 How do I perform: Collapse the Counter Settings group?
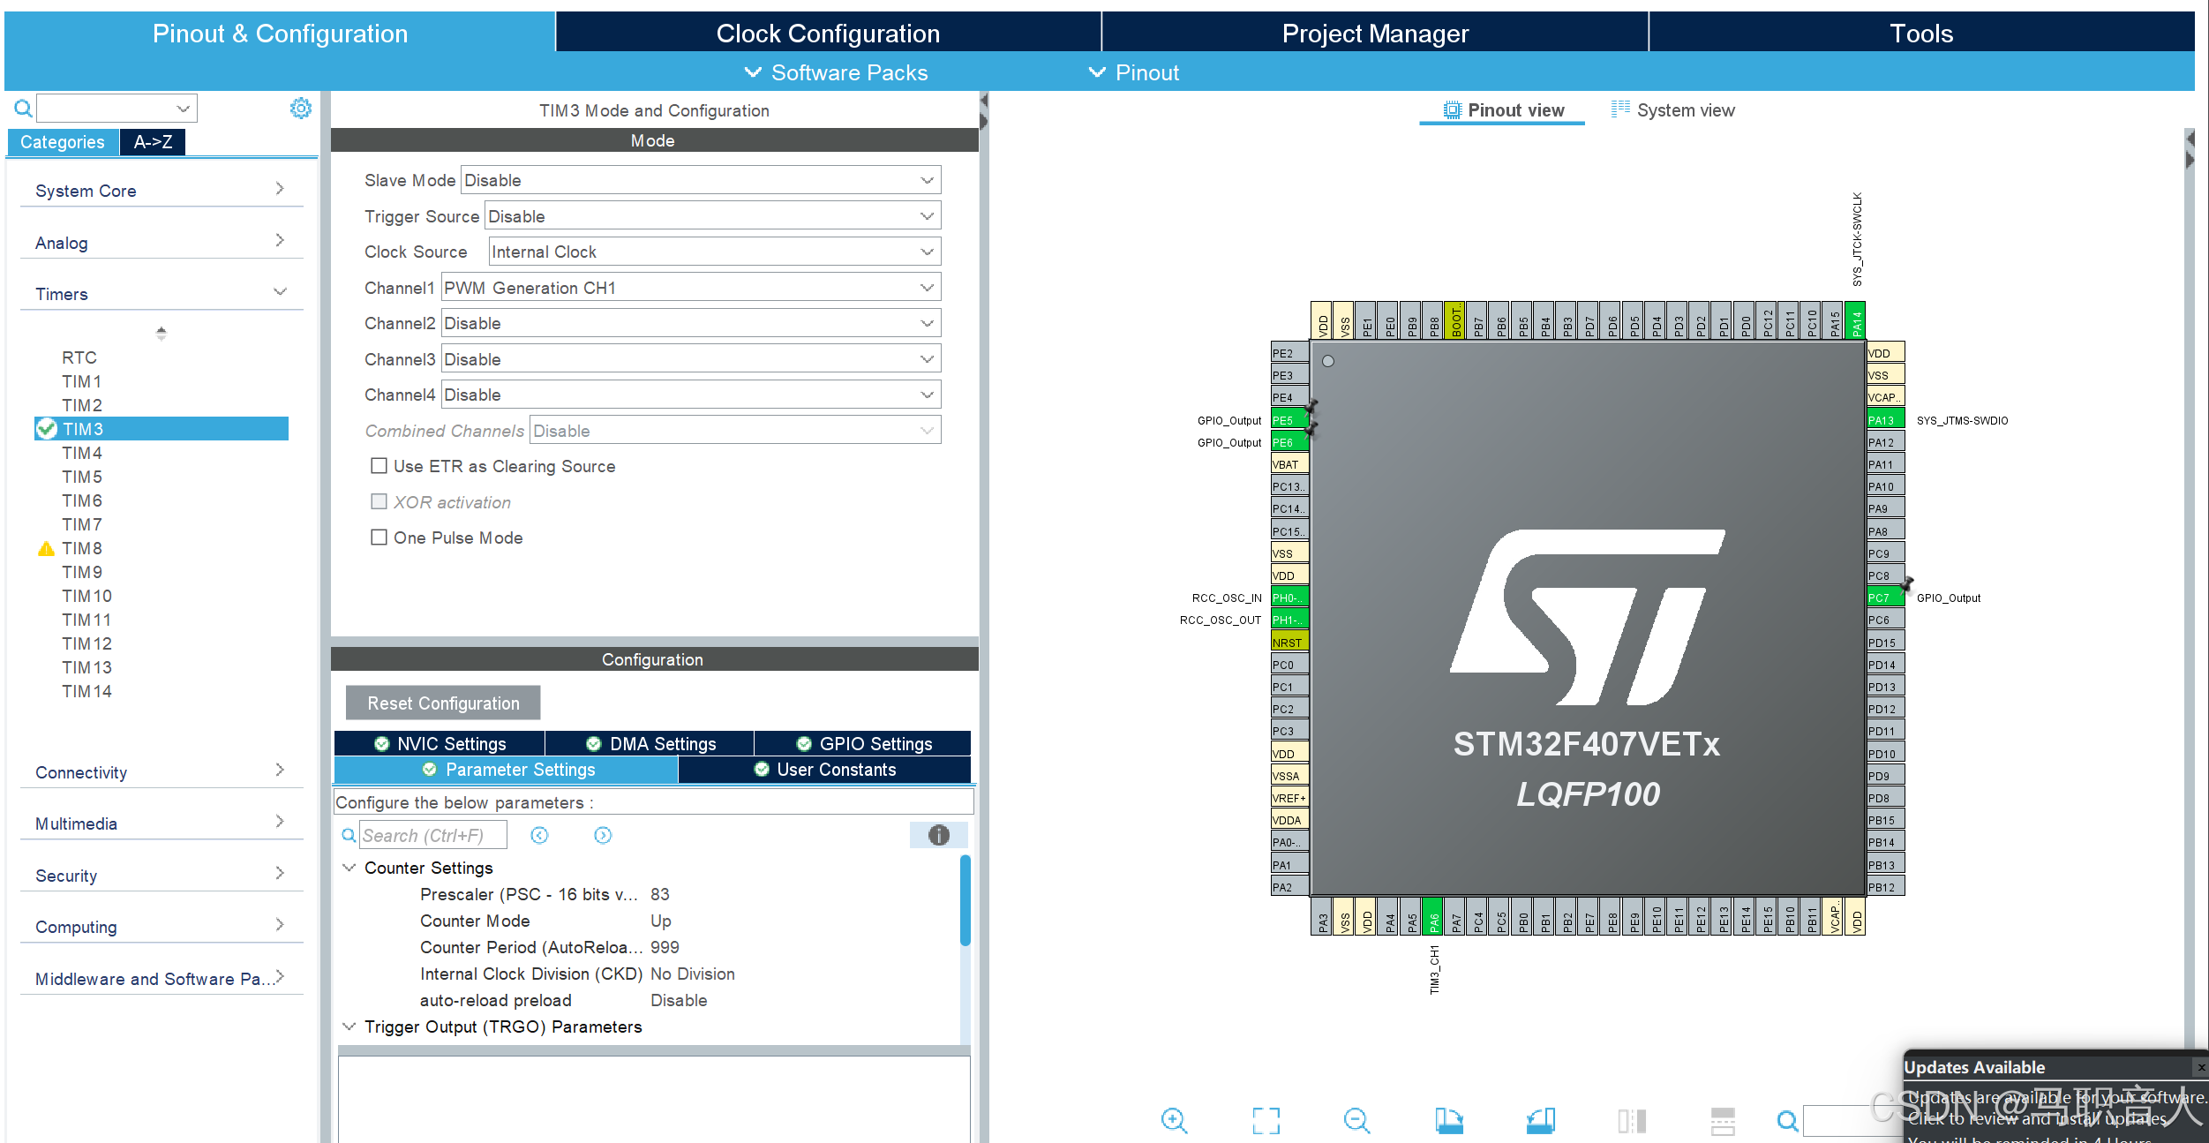click(349, 868)
